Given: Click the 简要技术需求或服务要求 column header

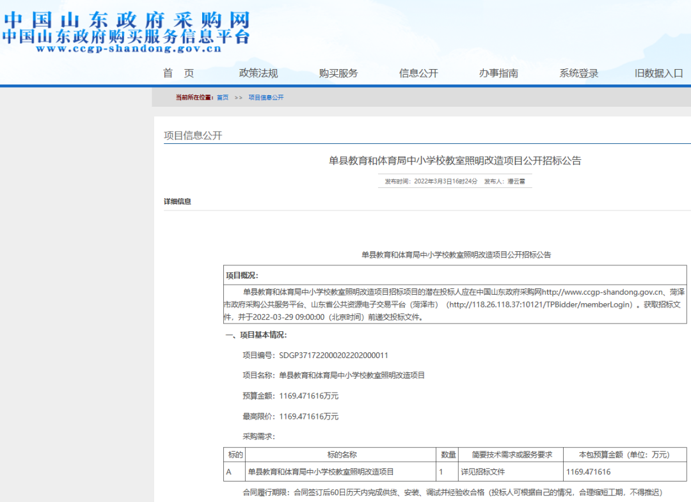Looking at the screenshot, I should click(x=511, y=455).
